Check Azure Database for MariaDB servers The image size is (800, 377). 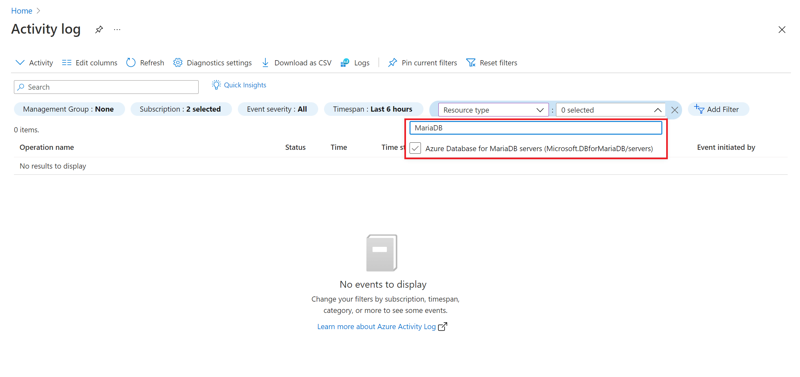pyautogui.click(x=415, y=148)
